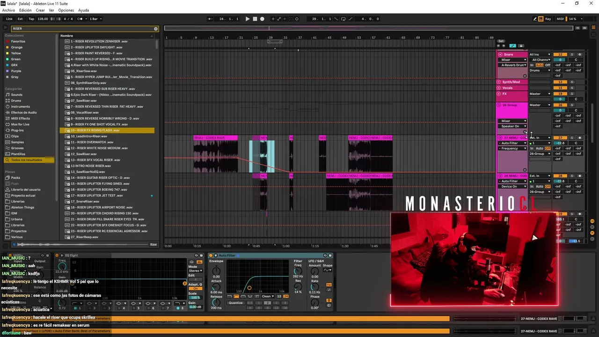Open the Ayuda menu
Screen dimensions: 599x337
[83, 10]
